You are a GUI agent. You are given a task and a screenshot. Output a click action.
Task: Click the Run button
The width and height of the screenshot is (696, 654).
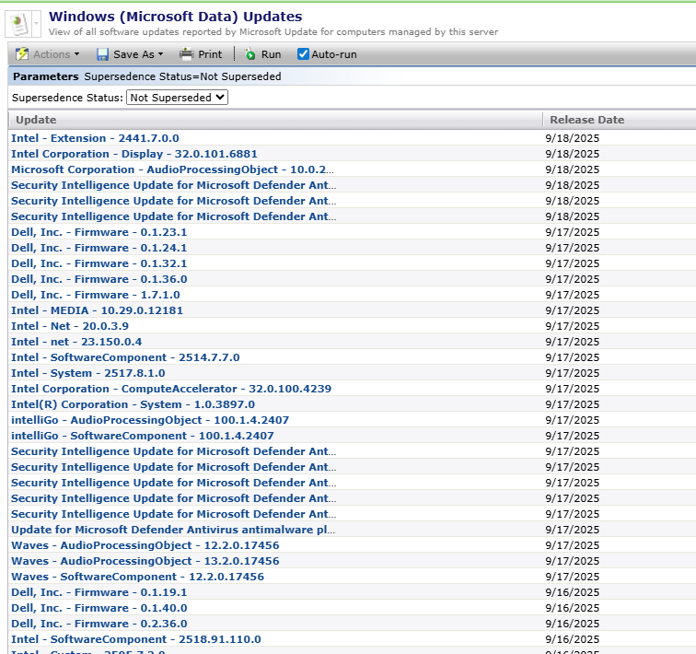pyautogui.click(x=262, y=54)
